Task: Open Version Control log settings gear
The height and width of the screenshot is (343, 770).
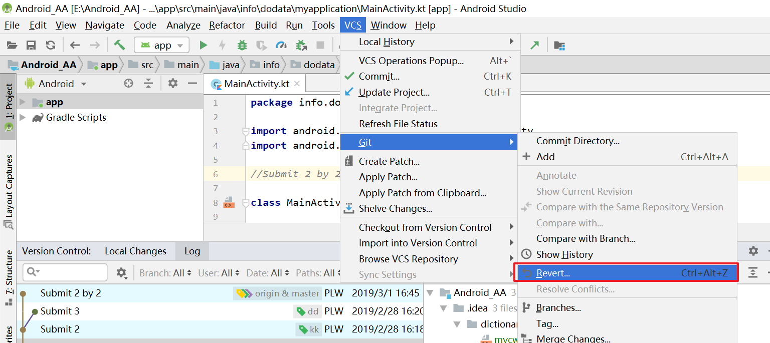Action: (x=121, y=273)
